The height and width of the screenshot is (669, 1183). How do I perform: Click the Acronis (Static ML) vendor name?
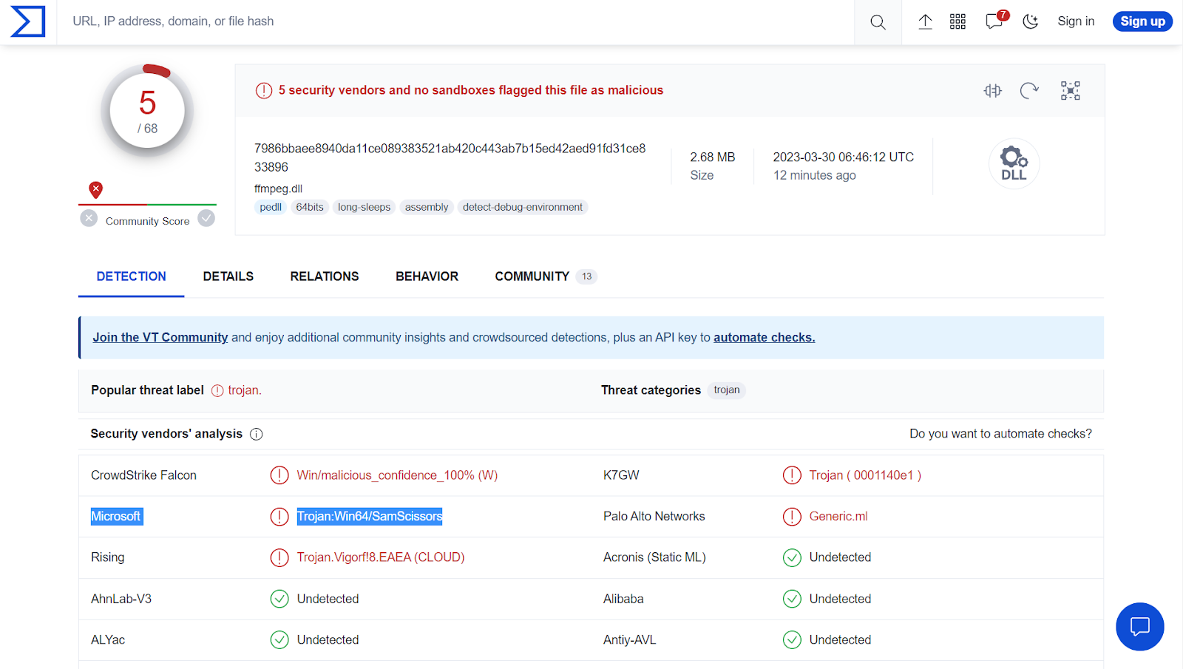[x=654, y=557]
